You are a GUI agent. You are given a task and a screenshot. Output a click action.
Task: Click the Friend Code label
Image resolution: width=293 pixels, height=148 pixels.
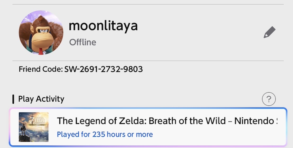(x=41, y=69)
